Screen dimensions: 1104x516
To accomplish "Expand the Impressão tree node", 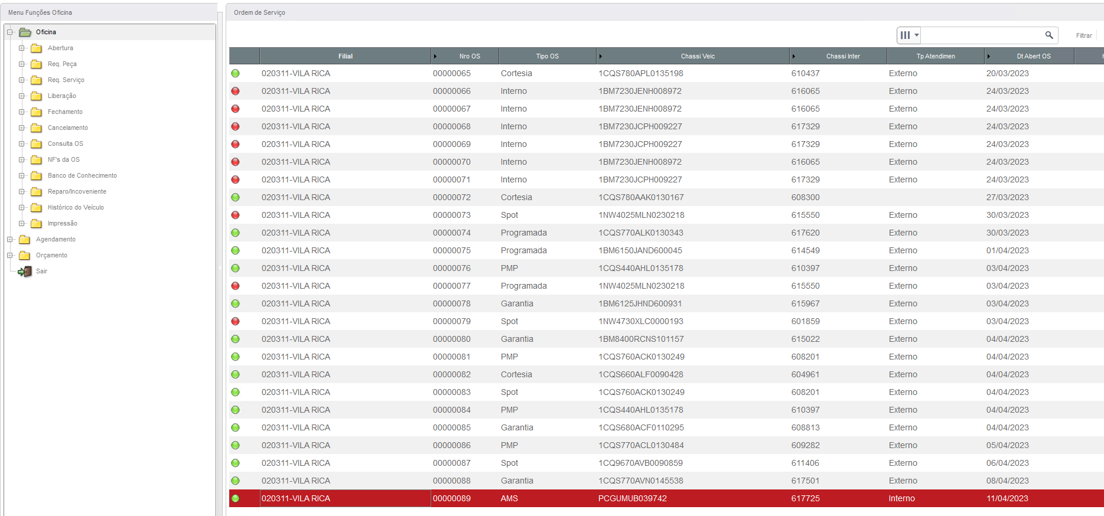I will (22, 224).
